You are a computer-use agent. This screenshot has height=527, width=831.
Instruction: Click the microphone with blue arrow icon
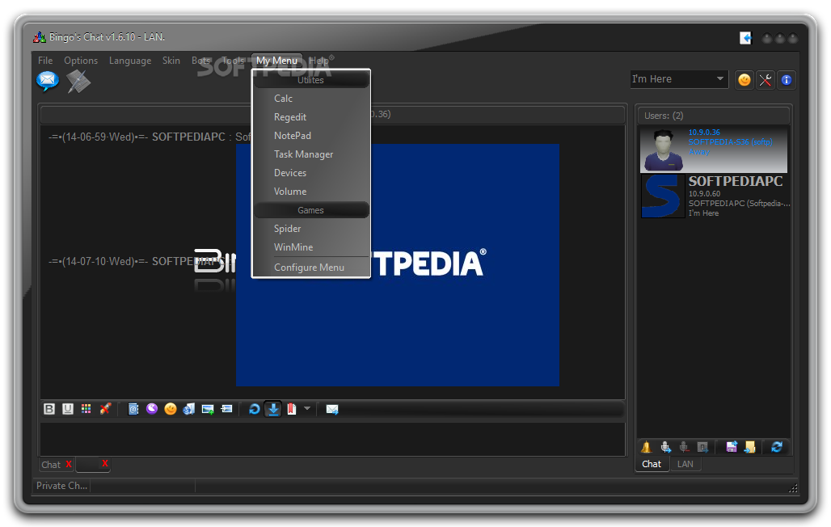(x=665, y=447)
